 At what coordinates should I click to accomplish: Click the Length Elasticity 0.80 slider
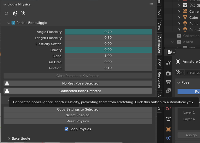point(108,38)
